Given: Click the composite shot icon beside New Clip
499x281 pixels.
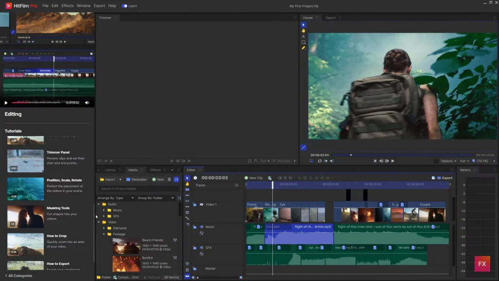Looking at the screenshot, I should click(269, 178).
